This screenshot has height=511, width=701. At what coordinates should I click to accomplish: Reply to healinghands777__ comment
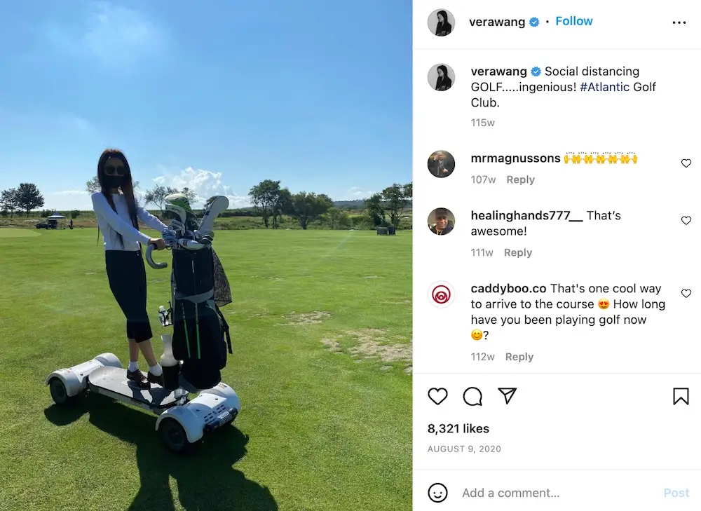tap(518, 252)
